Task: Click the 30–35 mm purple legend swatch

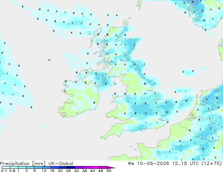Action: pyautogui.click(x=79, y=167)
